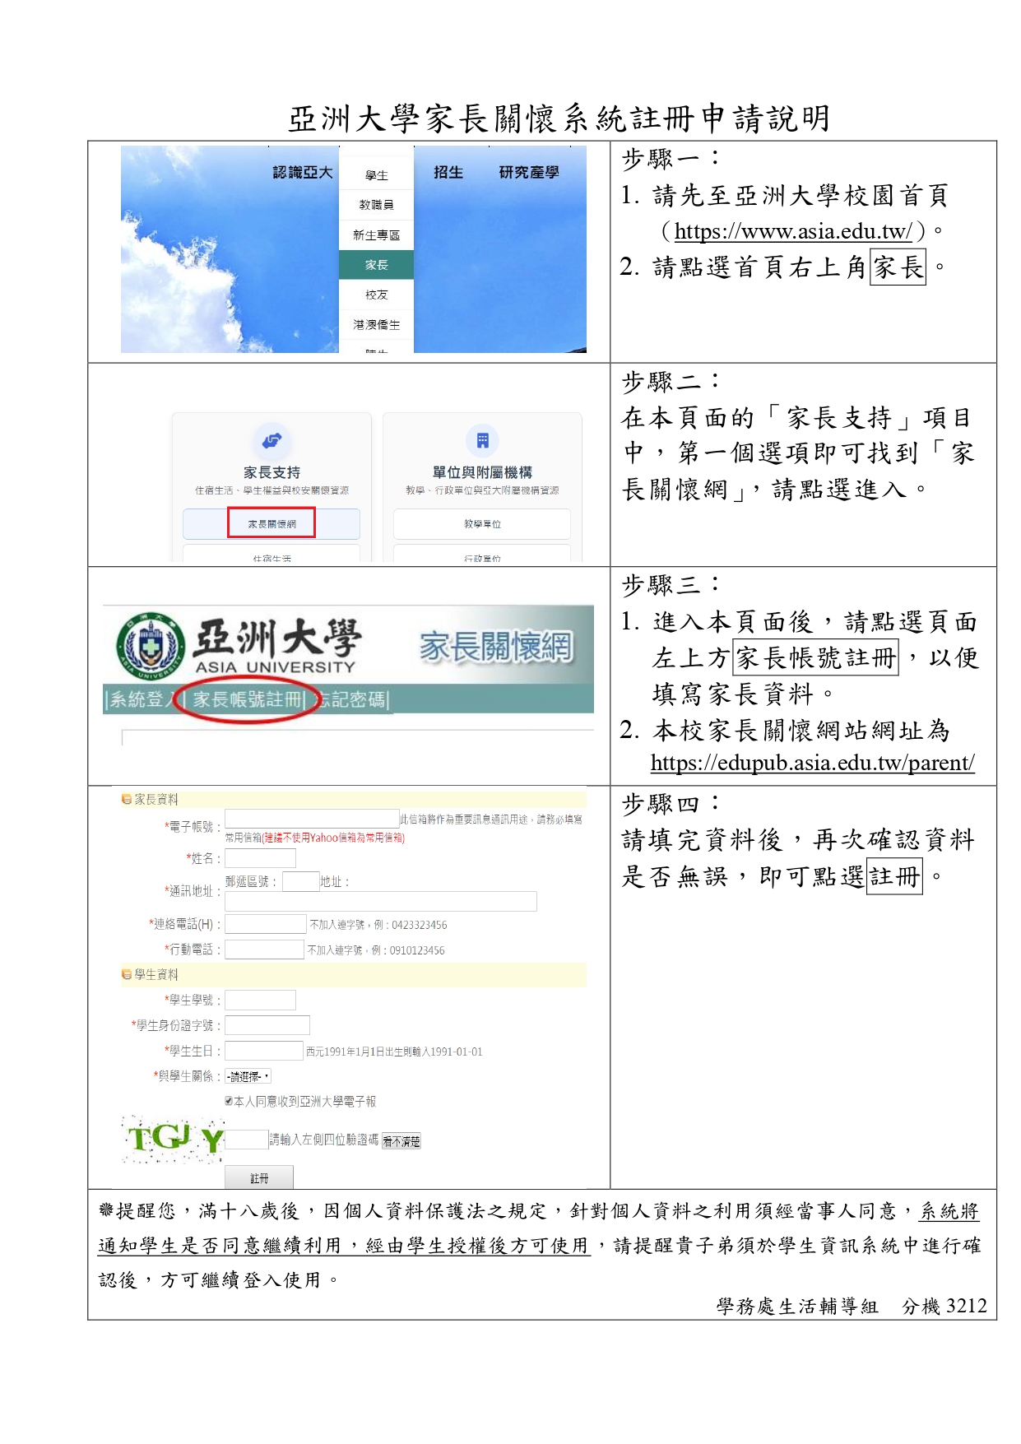This screenshot has height=1444, width=1021.
Task: Click the 看不清楚 captcha refresh button
Action: [x=401, y=1141]
